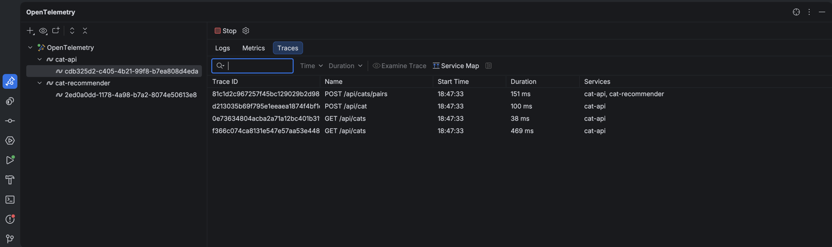
Task: Collapse the OpenTelemetry root node
Action: point(30,48)
